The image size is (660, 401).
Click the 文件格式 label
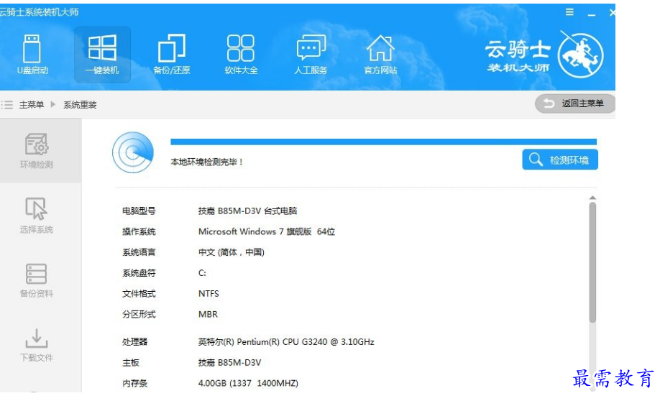tap(139, 294)
